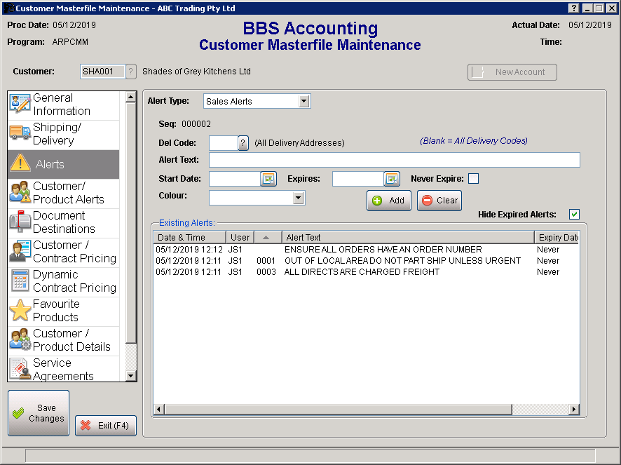The image size is (621, 465).
Task: Open the Dynamic Contract Pricing calculator icon
Action: point(21,282)
